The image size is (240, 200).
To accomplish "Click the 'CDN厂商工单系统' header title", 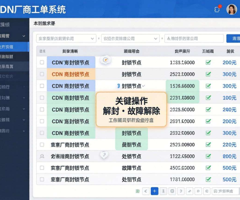I will pyautogui.click(x=33, y=10).
